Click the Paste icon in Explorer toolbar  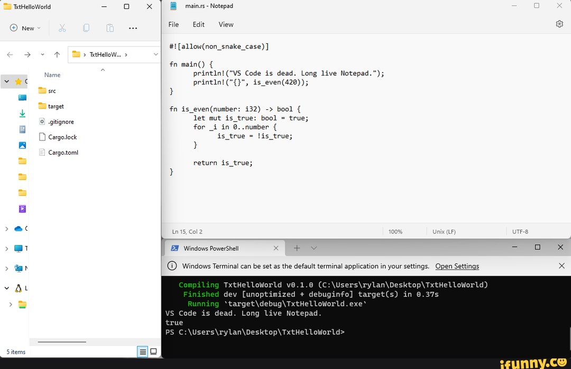[x=110, y=28]
